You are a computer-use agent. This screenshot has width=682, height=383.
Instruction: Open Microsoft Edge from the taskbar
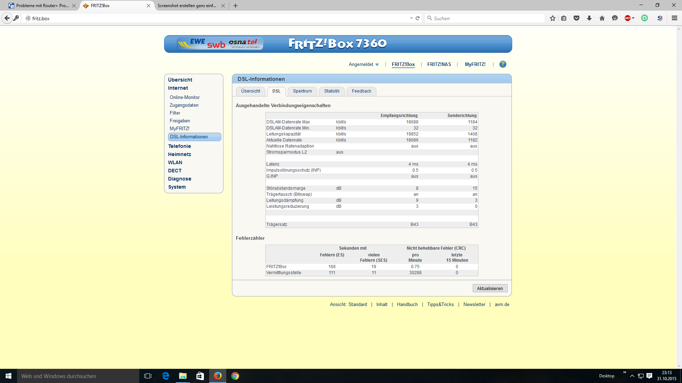click(x=166, y=376)
